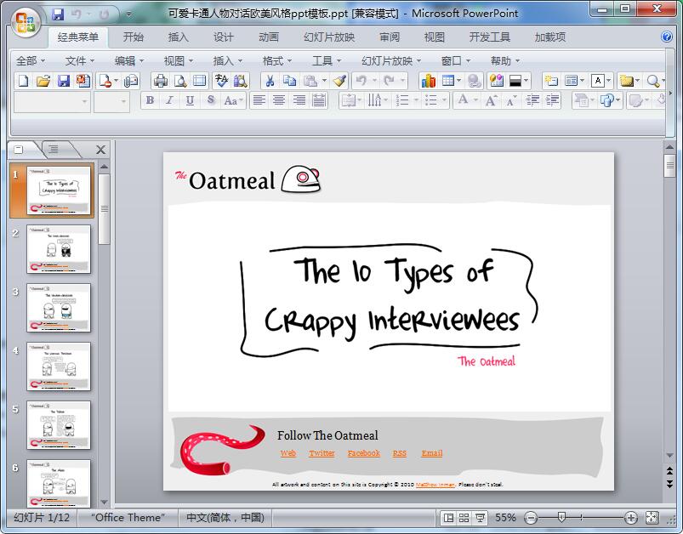Save using the floppy icon in the classic toolbar

pos(64,81)
